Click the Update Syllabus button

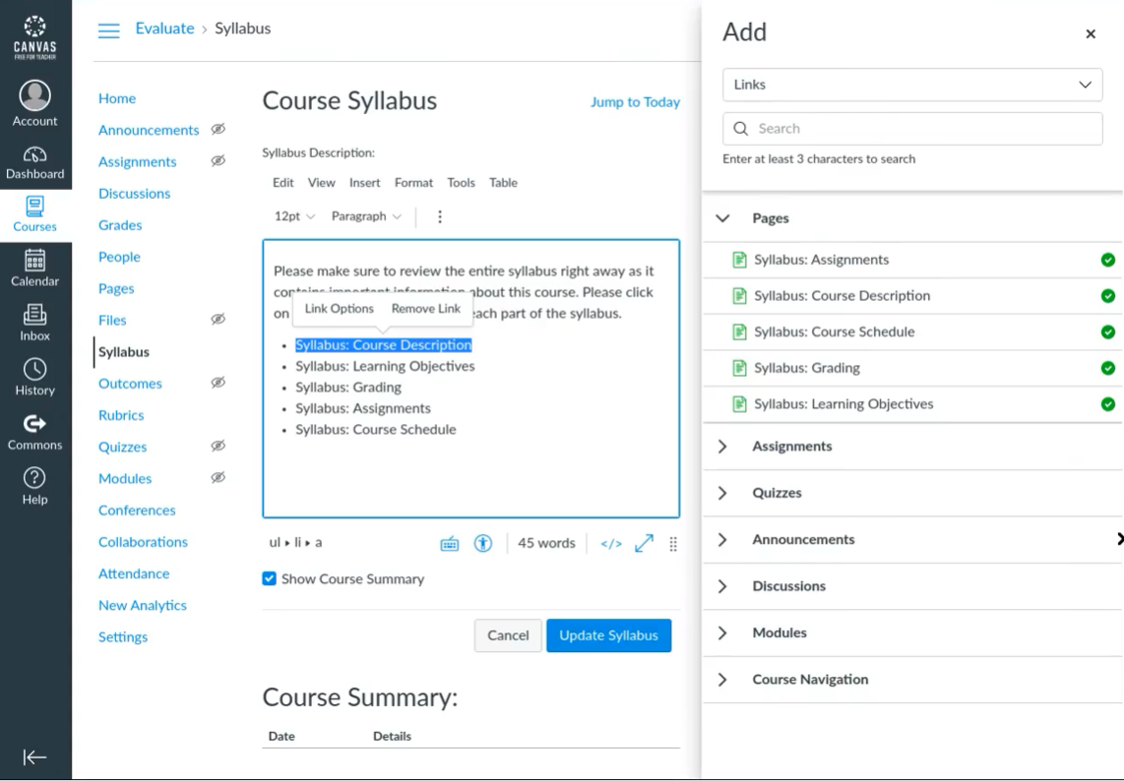click(608, 635)
